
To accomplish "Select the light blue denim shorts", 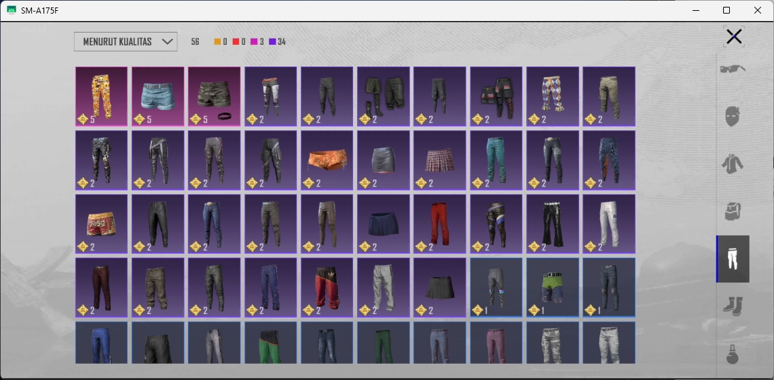I will click(x=158, y=97).
